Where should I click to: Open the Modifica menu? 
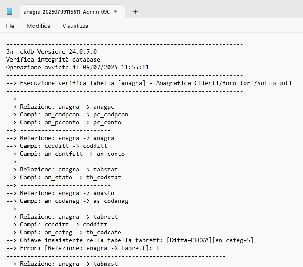tap(38, 26)
